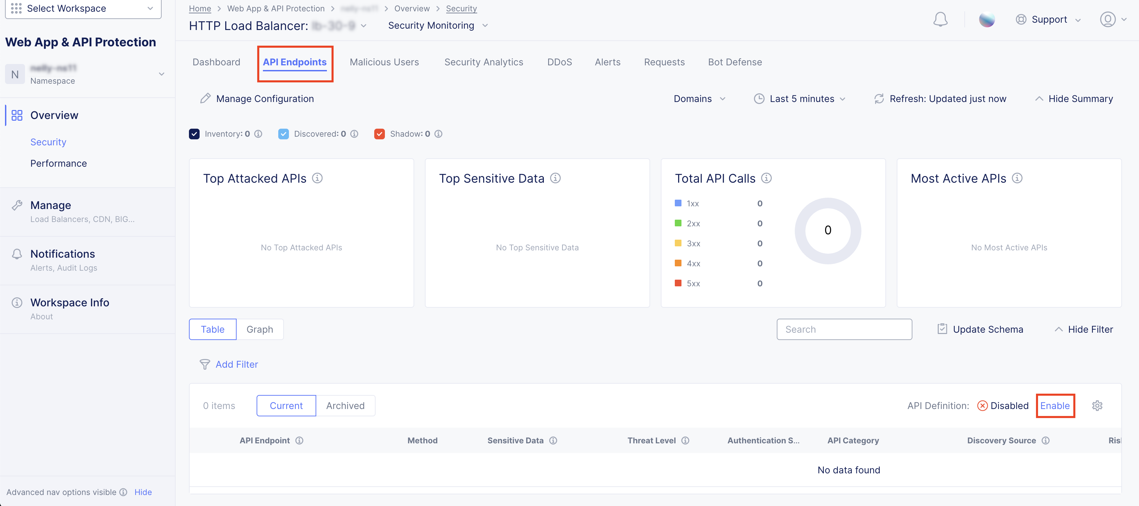This screenshot has height=506, width=1139.
Task: Click the Manage Configuration pencil icon
Action: pos(205,99)
